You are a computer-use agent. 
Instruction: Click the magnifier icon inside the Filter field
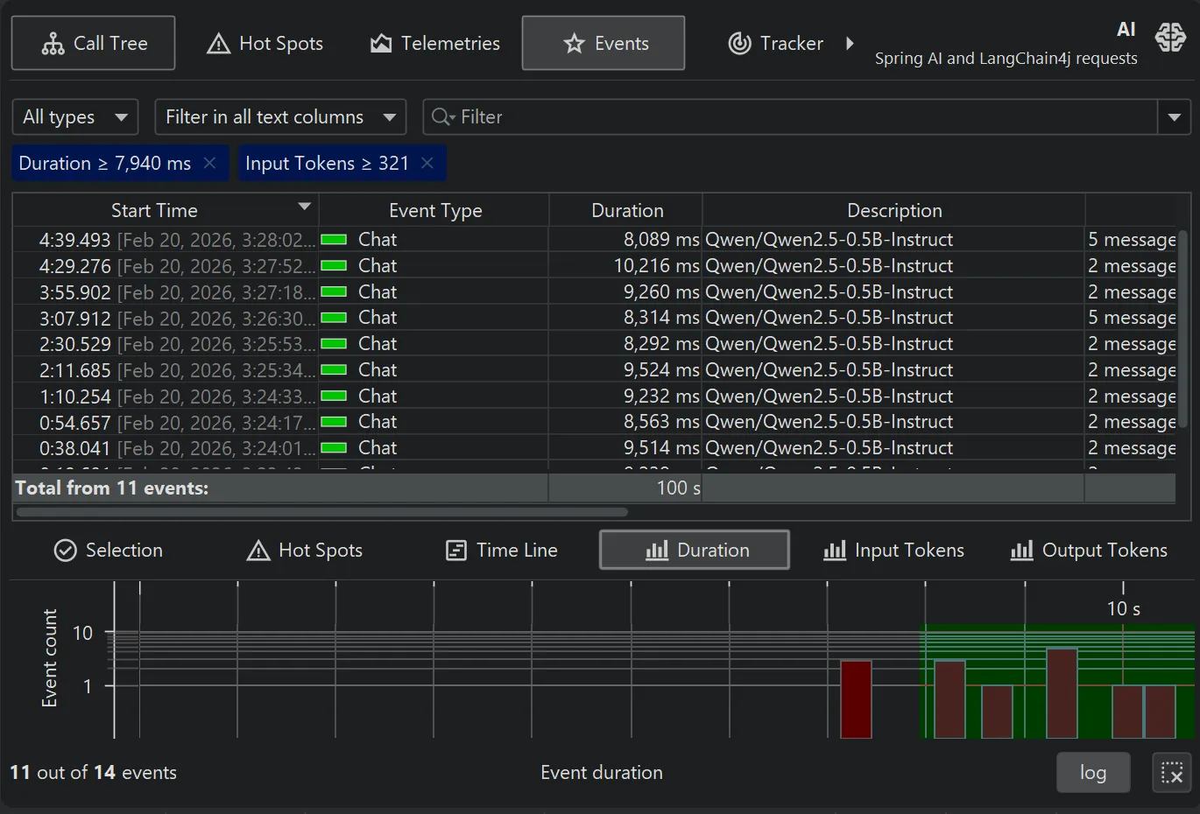441,116
